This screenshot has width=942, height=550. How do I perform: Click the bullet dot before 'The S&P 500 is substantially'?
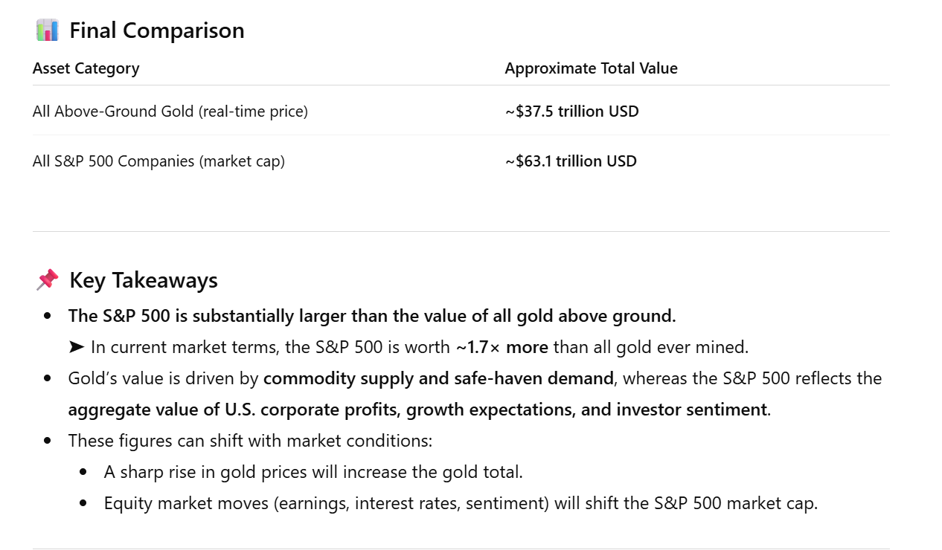tap(48, 316)
